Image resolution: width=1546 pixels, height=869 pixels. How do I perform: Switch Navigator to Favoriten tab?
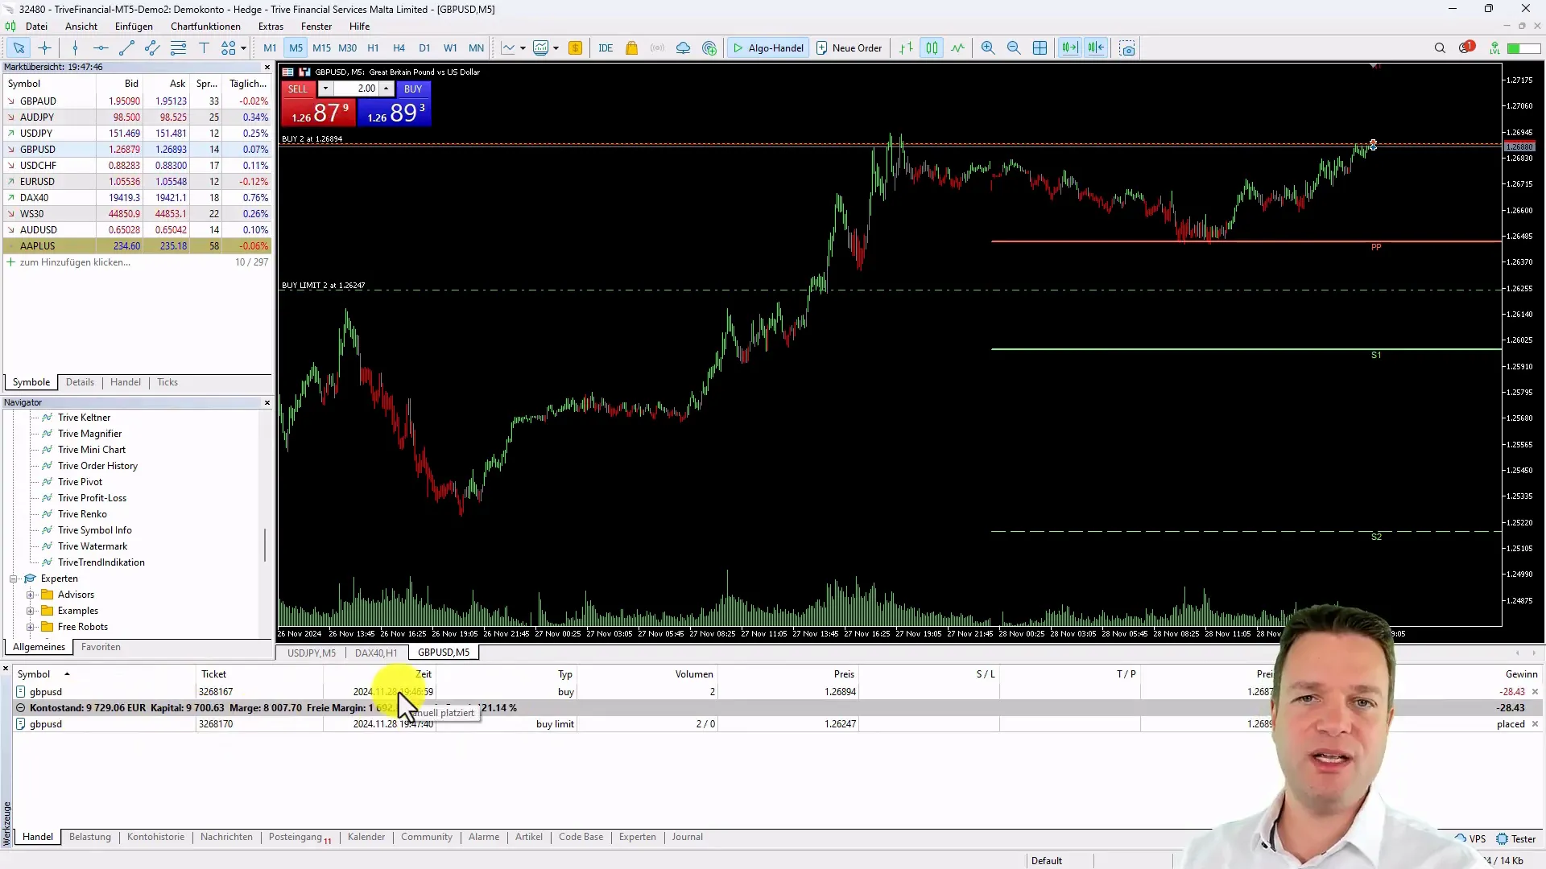(101, 647)
